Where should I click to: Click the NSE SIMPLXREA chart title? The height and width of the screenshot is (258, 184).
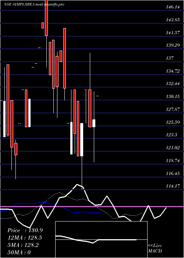(x=34, y=4)
